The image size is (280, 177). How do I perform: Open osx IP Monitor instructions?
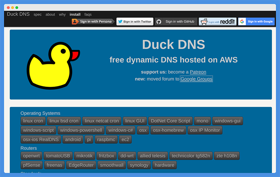(205, 130)
